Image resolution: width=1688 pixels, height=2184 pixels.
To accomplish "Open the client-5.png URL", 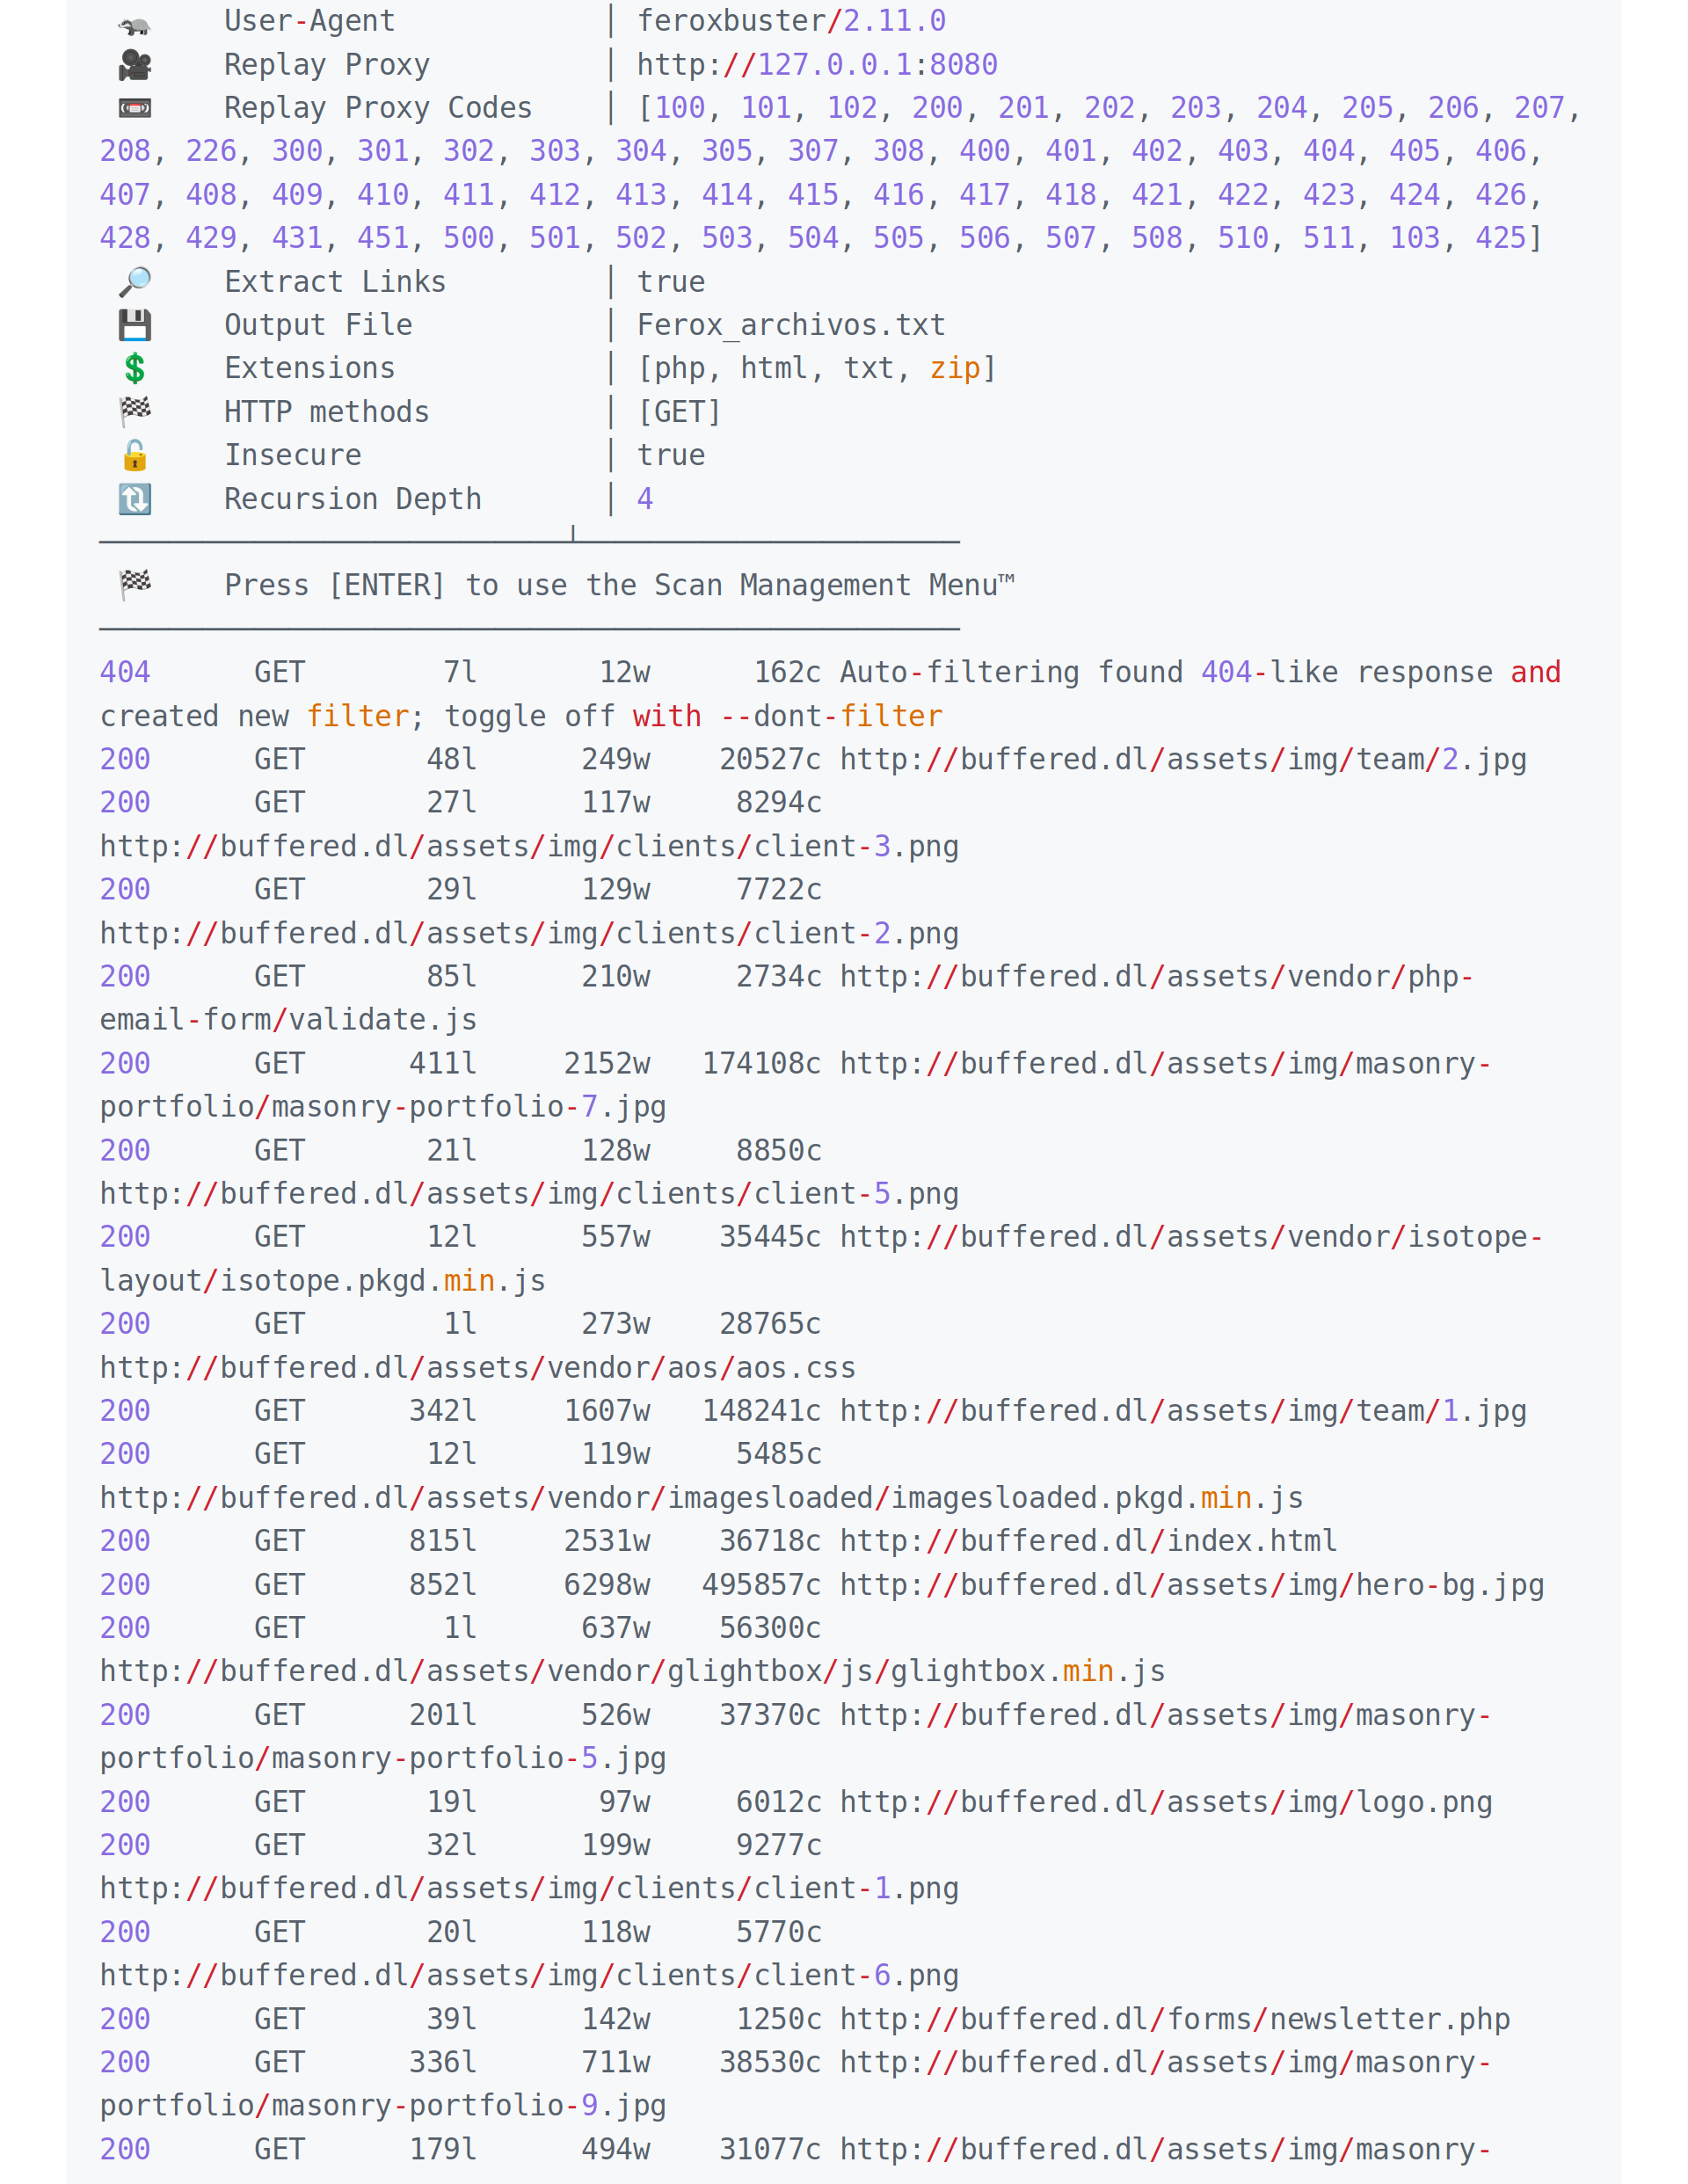I will point(529,1194).
